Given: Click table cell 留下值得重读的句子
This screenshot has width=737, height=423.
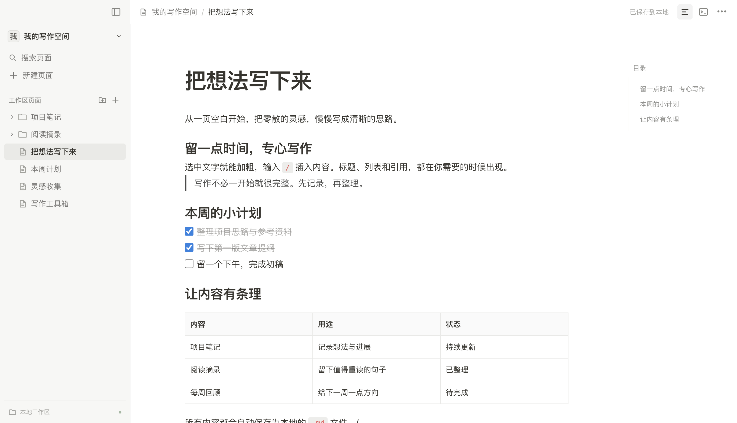Looking at the screenshot, I should click(x=376, y=370).
